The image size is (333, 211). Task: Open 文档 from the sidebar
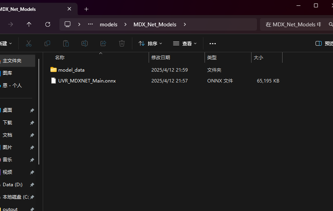click(7, 135)
